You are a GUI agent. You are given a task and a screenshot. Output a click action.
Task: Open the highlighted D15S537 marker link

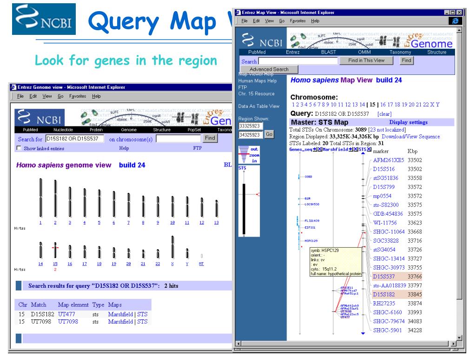coord(383,277)
